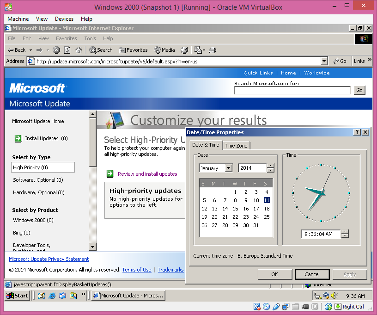Select Windows 2000 (0) under Select by Product
Image resolution: width=377 pixels, height=315 pixels.
pyautogui.click(x=33, y=220)
